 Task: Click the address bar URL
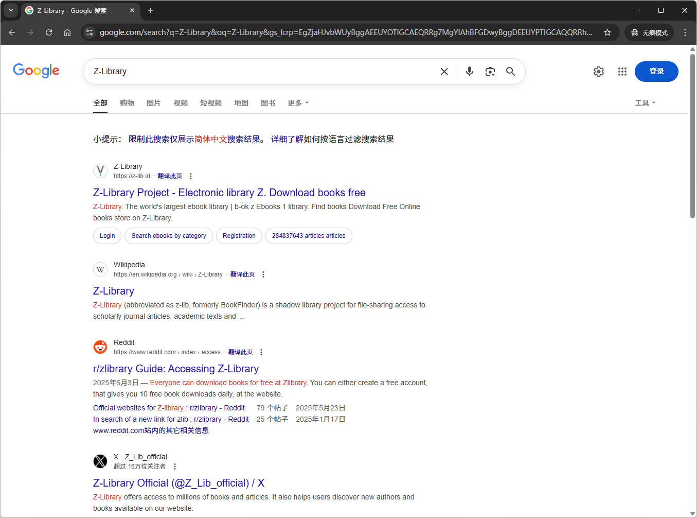click(346, 32)
